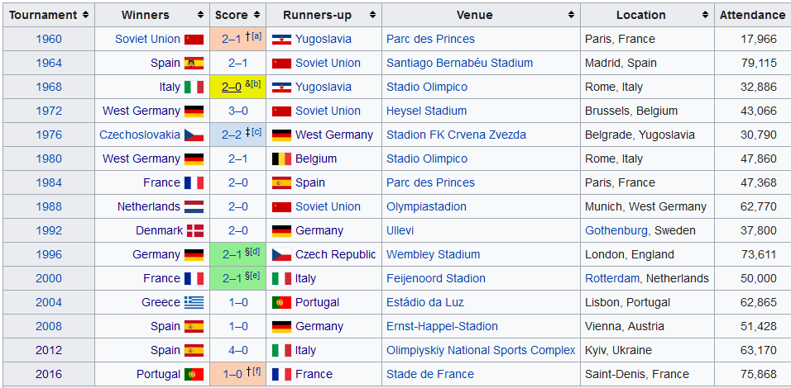Click the sort arrows in the Winners header

coord(200,15)
